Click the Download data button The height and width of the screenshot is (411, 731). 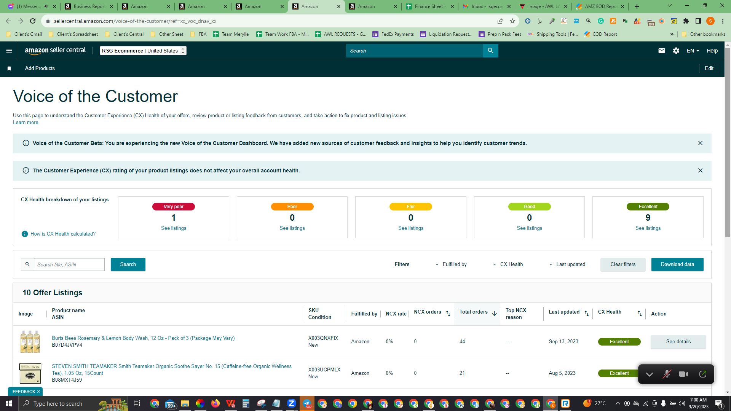pos(677,264)
